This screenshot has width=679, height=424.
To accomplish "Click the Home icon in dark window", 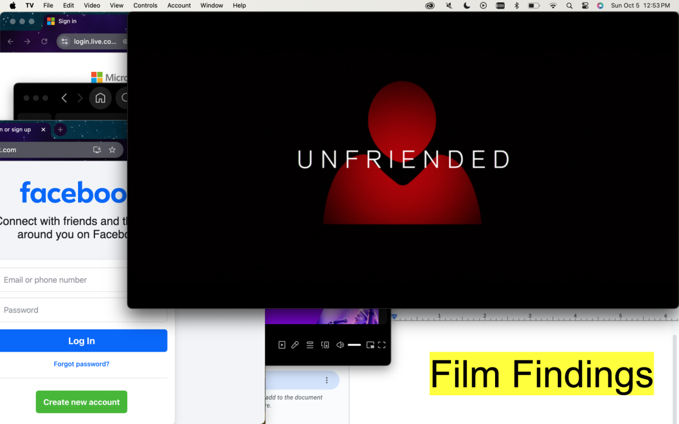I will pos(100,98).
